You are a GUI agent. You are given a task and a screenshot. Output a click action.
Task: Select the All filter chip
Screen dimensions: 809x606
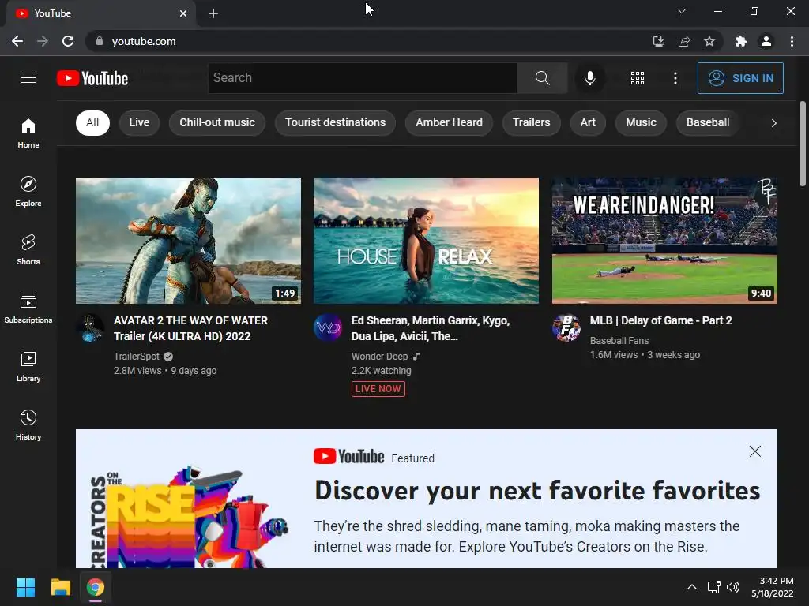pos(92,122)
